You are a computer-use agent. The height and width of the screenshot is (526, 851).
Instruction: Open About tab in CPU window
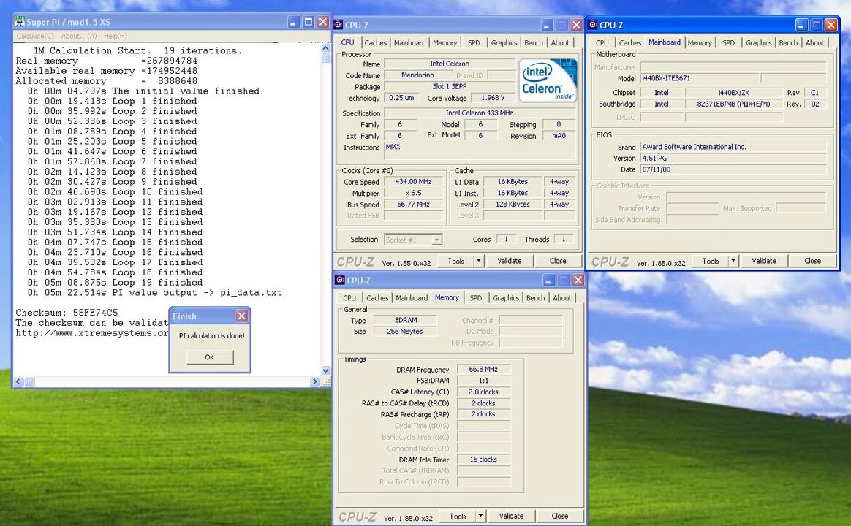tap(560, 43)
